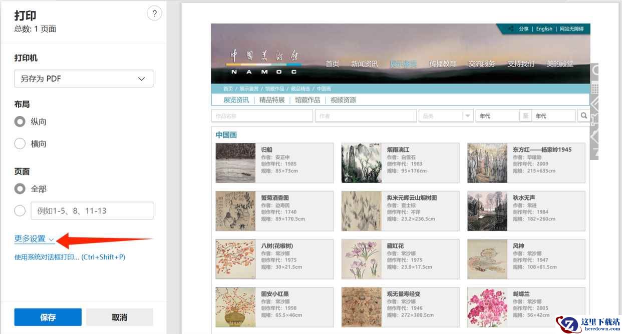The width and height of the screenshot is (622, 334).
Task: Switch to the 展览资讯 tab
Action: point(236,99)
